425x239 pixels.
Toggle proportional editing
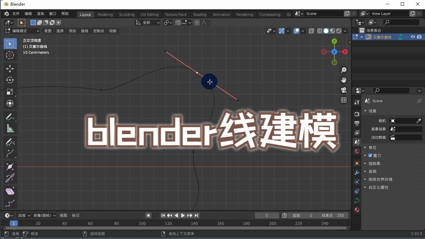(x=197, y=23)
